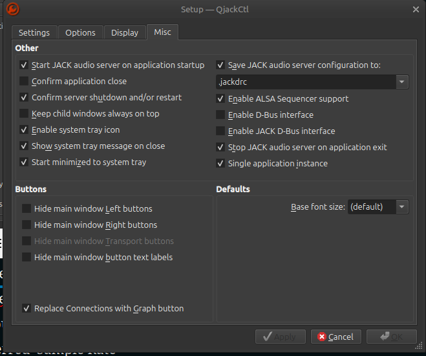
Task: Switch to the Settings tab
Action: [34, 32]
